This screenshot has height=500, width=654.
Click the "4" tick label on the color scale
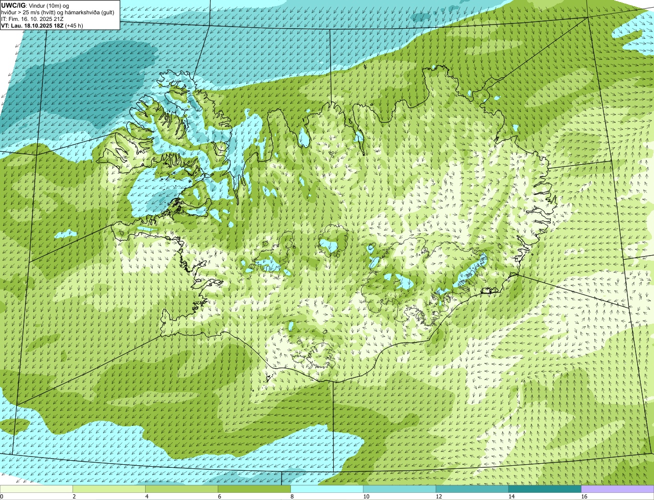147,496
